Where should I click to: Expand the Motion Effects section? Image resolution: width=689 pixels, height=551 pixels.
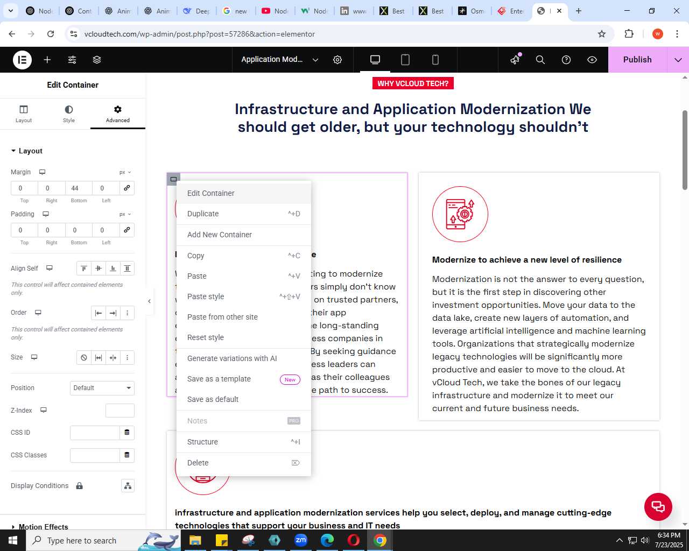coord(39,527)
